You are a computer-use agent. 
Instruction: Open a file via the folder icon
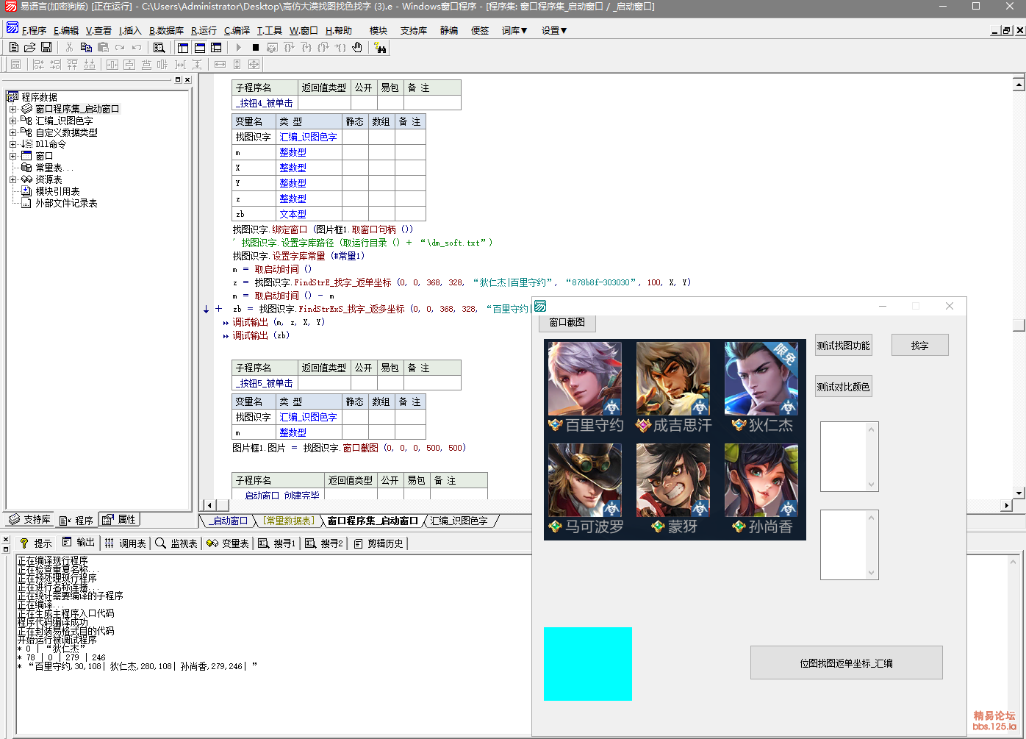pyautogui.click(x=30, y=47)
